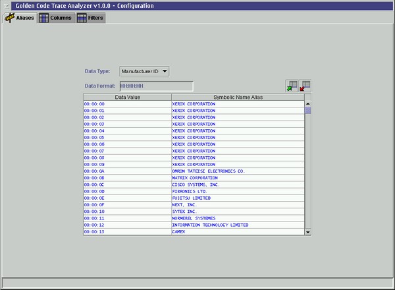This screenshot has height=290, width=395.
Task: Click the green arrow table icon
Action: pos(292,86)
